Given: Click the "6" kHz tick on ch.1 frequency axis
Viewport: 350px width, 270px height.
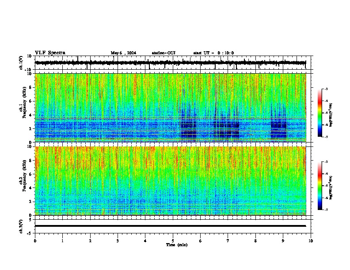Looking at the screenshot, I should [x=30, y=101].
